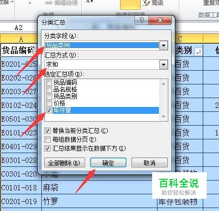
Task: Uncheck the 库存量 checkbox
Action: pos(49,110)
